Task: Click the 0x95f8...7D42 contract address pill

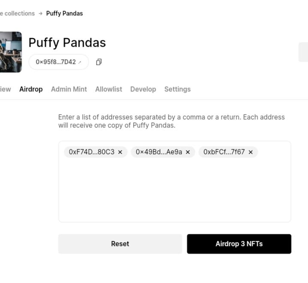Action: click(x=59, y=62)
